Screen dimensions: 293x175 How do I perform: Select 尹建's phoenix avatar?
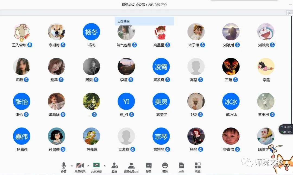click(x=231, y=66)
